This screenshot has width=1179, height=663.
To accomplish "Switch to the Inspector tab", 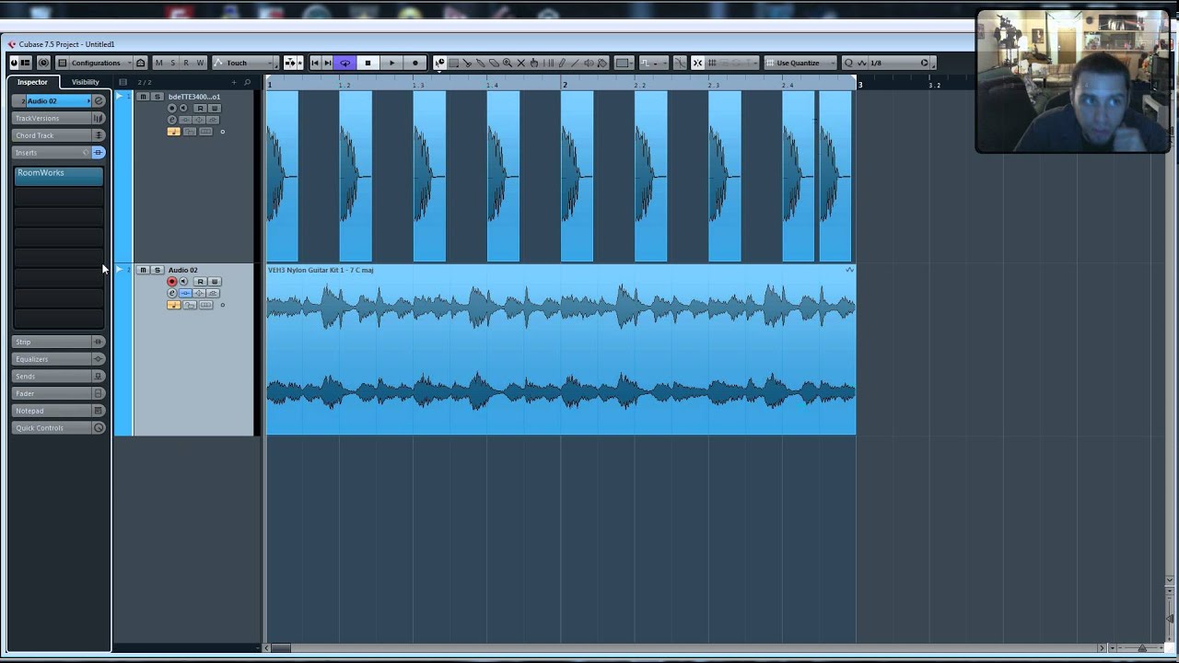I will coord(32,82).
